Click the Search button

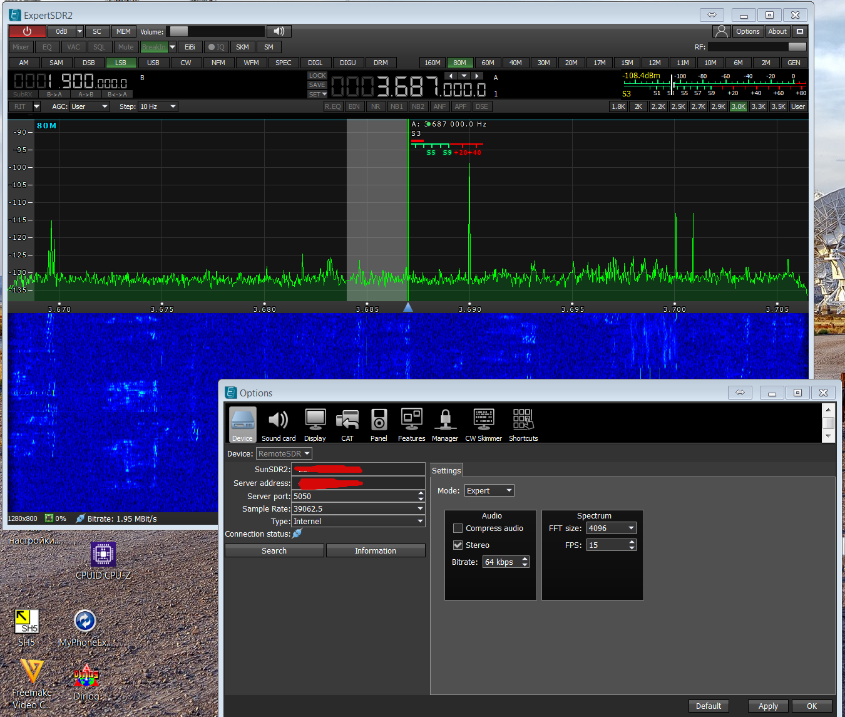[x=274, y=550]
